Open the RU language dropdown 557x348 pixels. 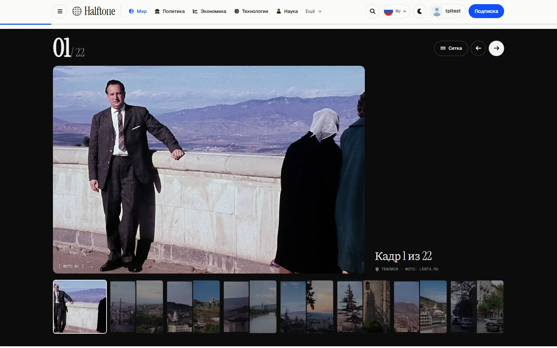[x=396, y=11]
